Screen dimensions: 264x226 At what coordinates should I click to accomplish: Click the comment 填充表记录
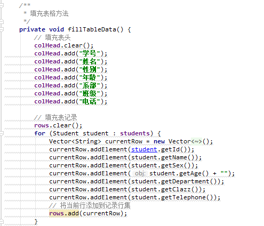click(55, 117)
